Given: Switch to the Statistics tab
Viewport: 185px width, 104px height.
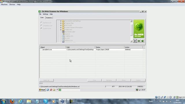Looking at the screenshot, I should pos(49,18).
